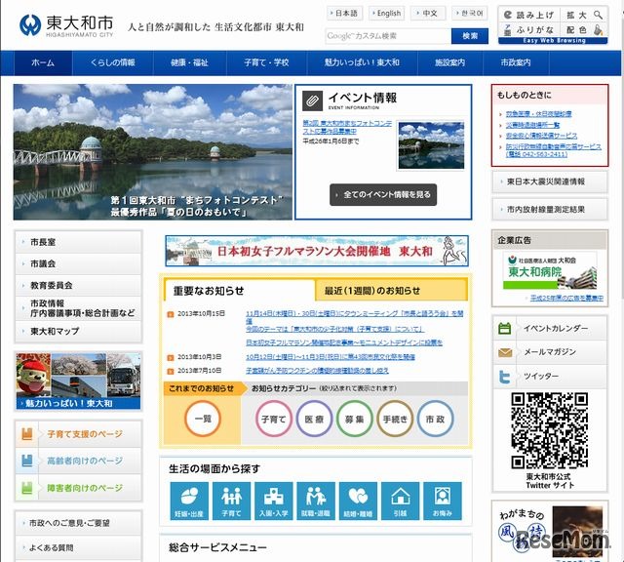Viewport: 624px width, 562px height.
Task: Switch language to English
Action: (386, 13)
